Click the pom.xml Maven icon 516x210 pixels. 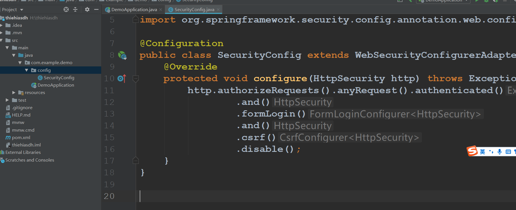point(8,138)
